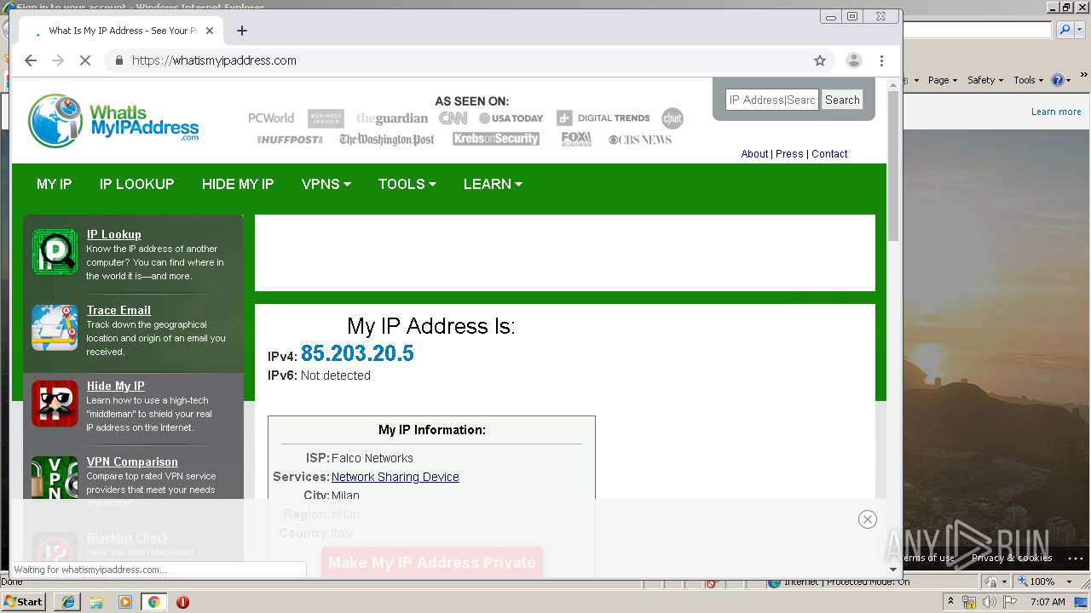Open the IP Lookup sidebar icon
Image resolution: width=1091 pixels, height=613 pixels.
55,253
